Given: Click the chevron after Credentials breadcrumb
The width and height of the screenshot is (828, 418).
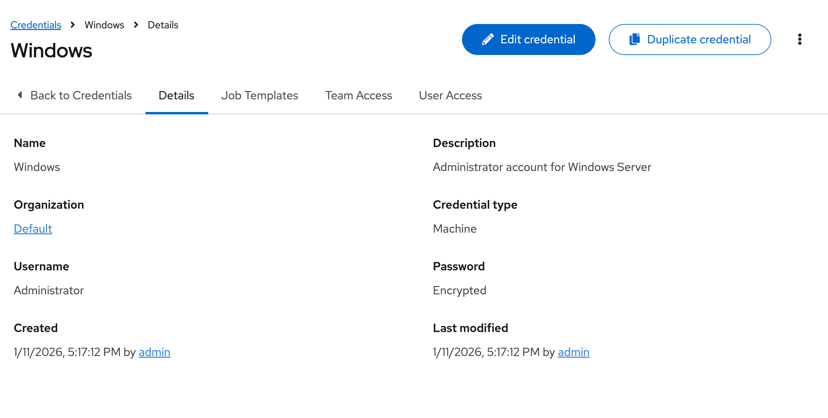Looking at the screenshot, I should (72, 25).
